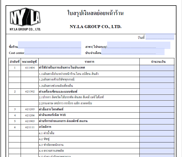182x157 pixels.
Task: Click the ประจำเดือน month input field
Action: tap(133, 51)
